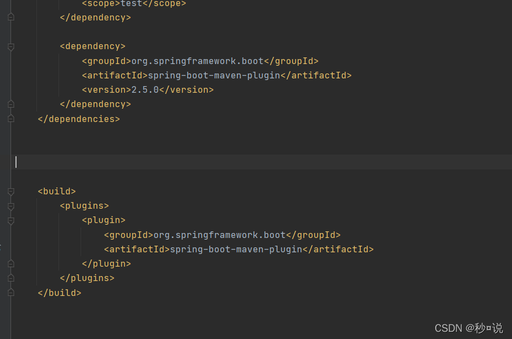Click the groupId line inside the dependency block

(x=200, y=61)
